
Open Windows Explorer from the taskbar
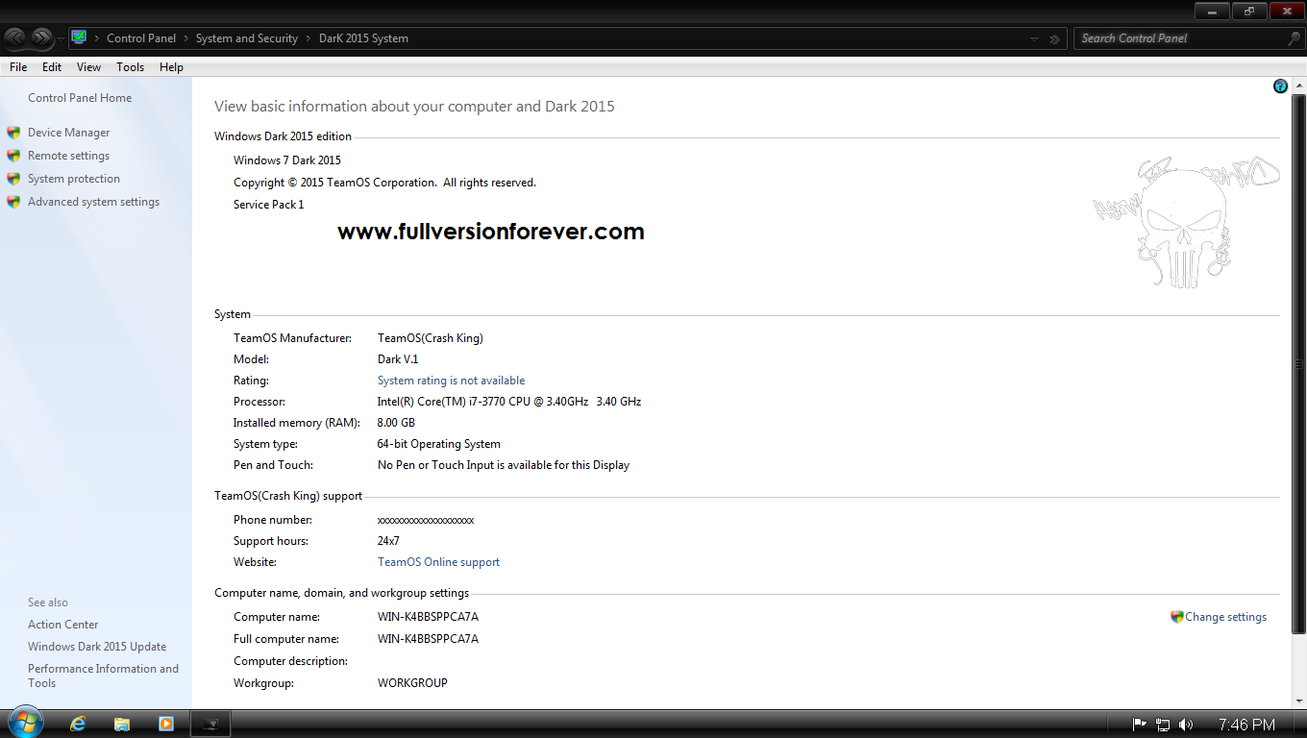pos(122,725)
